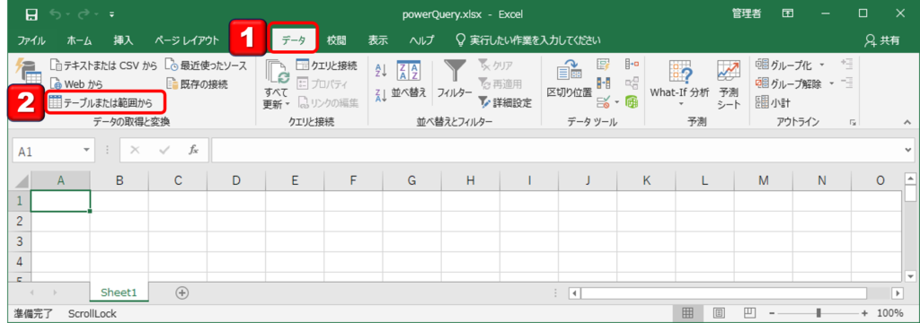This screenshot has height=323, width=920.
Task: Select column header C
Action: point(178,181)
